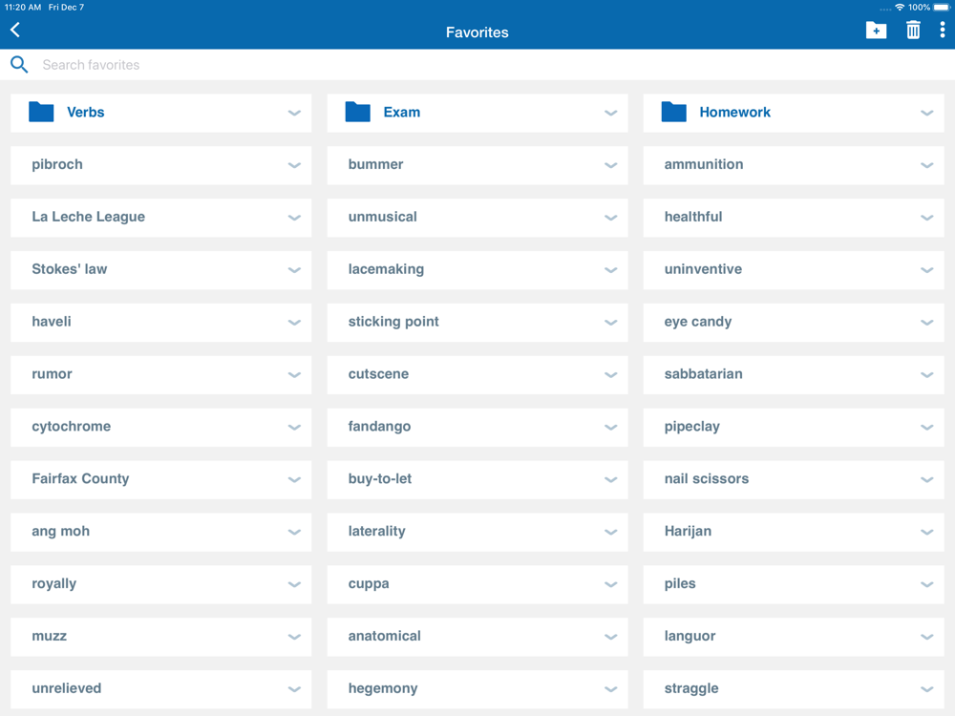Expand the straggle entry chevron
Screen dimensions: 955x716
click(927, 689)
